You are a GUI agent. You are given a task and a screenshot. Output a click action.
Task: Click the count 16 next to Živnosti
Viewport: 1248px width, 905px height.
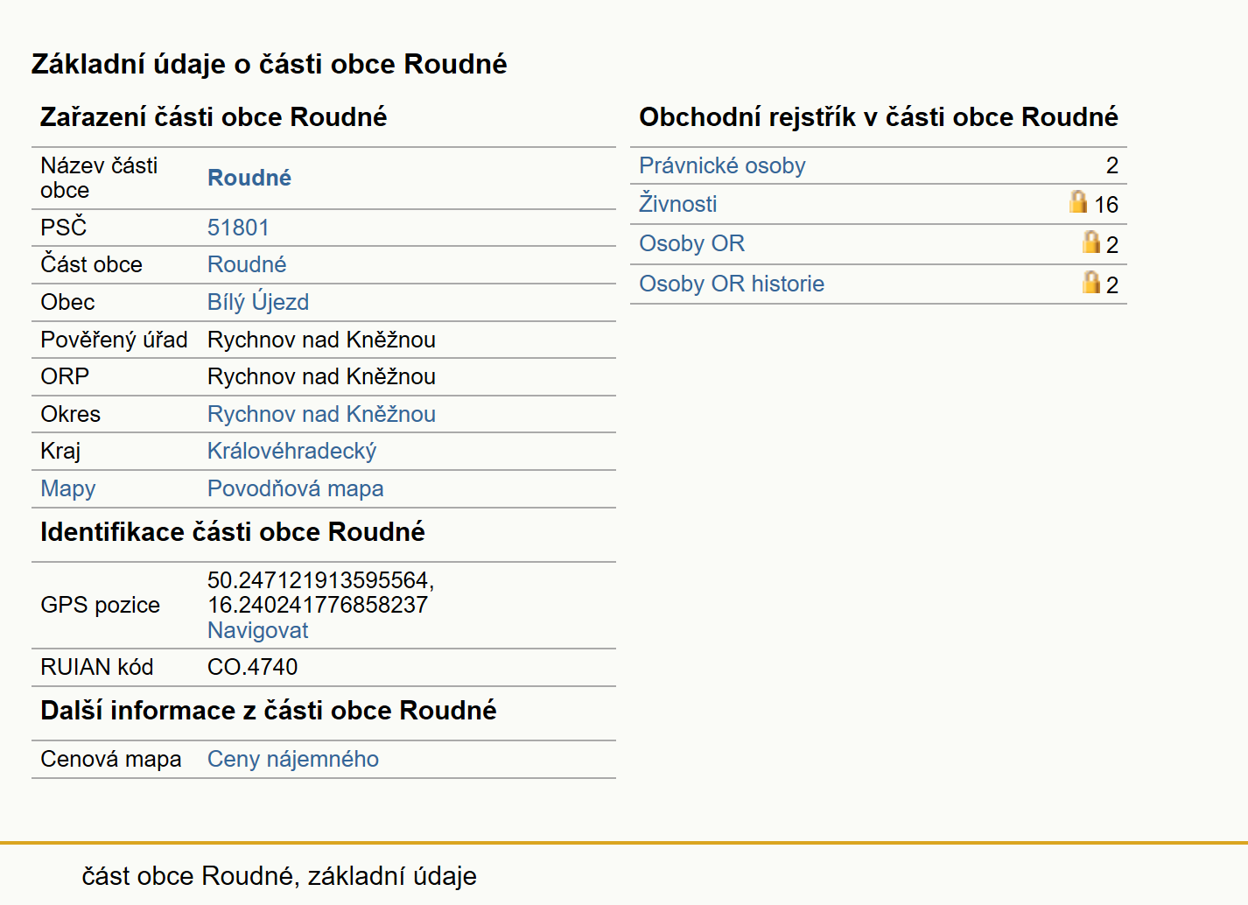tap(1106, 205)
